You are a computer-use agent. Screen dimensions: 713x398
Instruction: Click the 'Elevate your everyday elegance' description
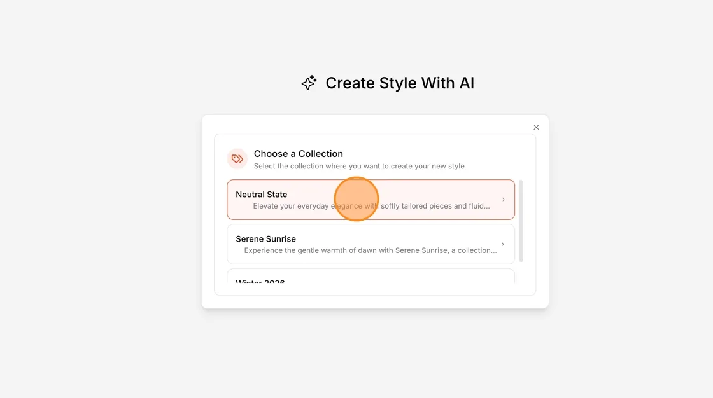click(x=372, y=206)
